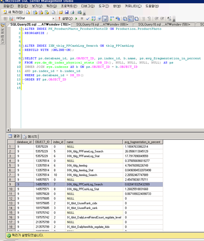Collapse the SELECT statement outline block

(x=22, y=58)
